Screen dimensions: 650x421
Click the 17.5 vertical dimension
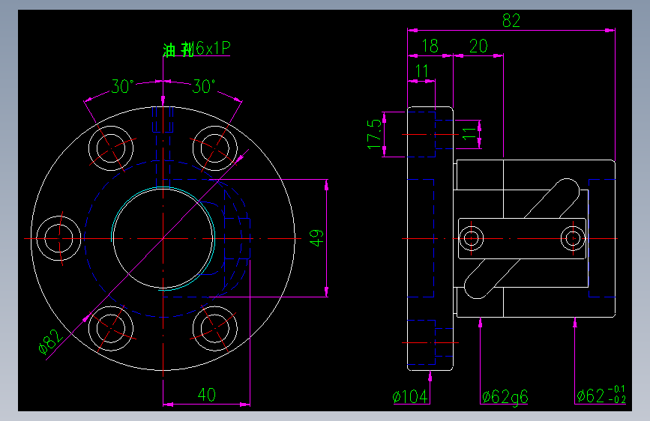point(374,134)
